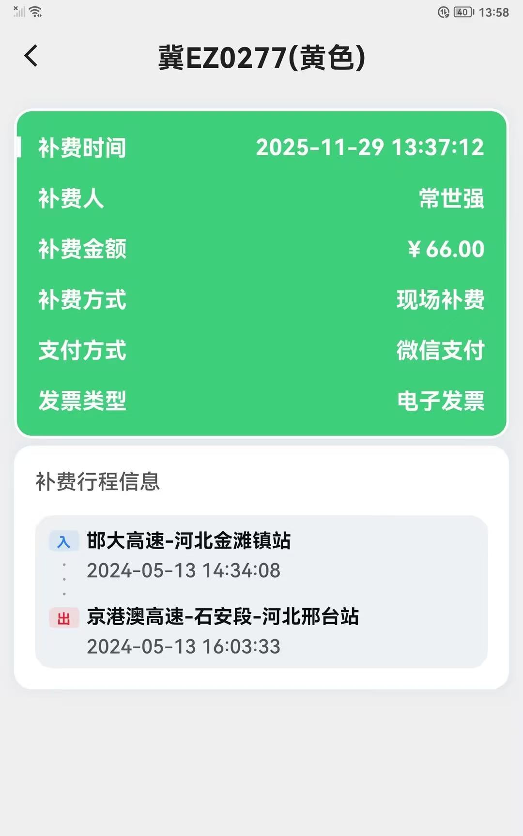Tap the status bar clock 13:58
Screen dimensions: 523x836
(x=493, y=13)
